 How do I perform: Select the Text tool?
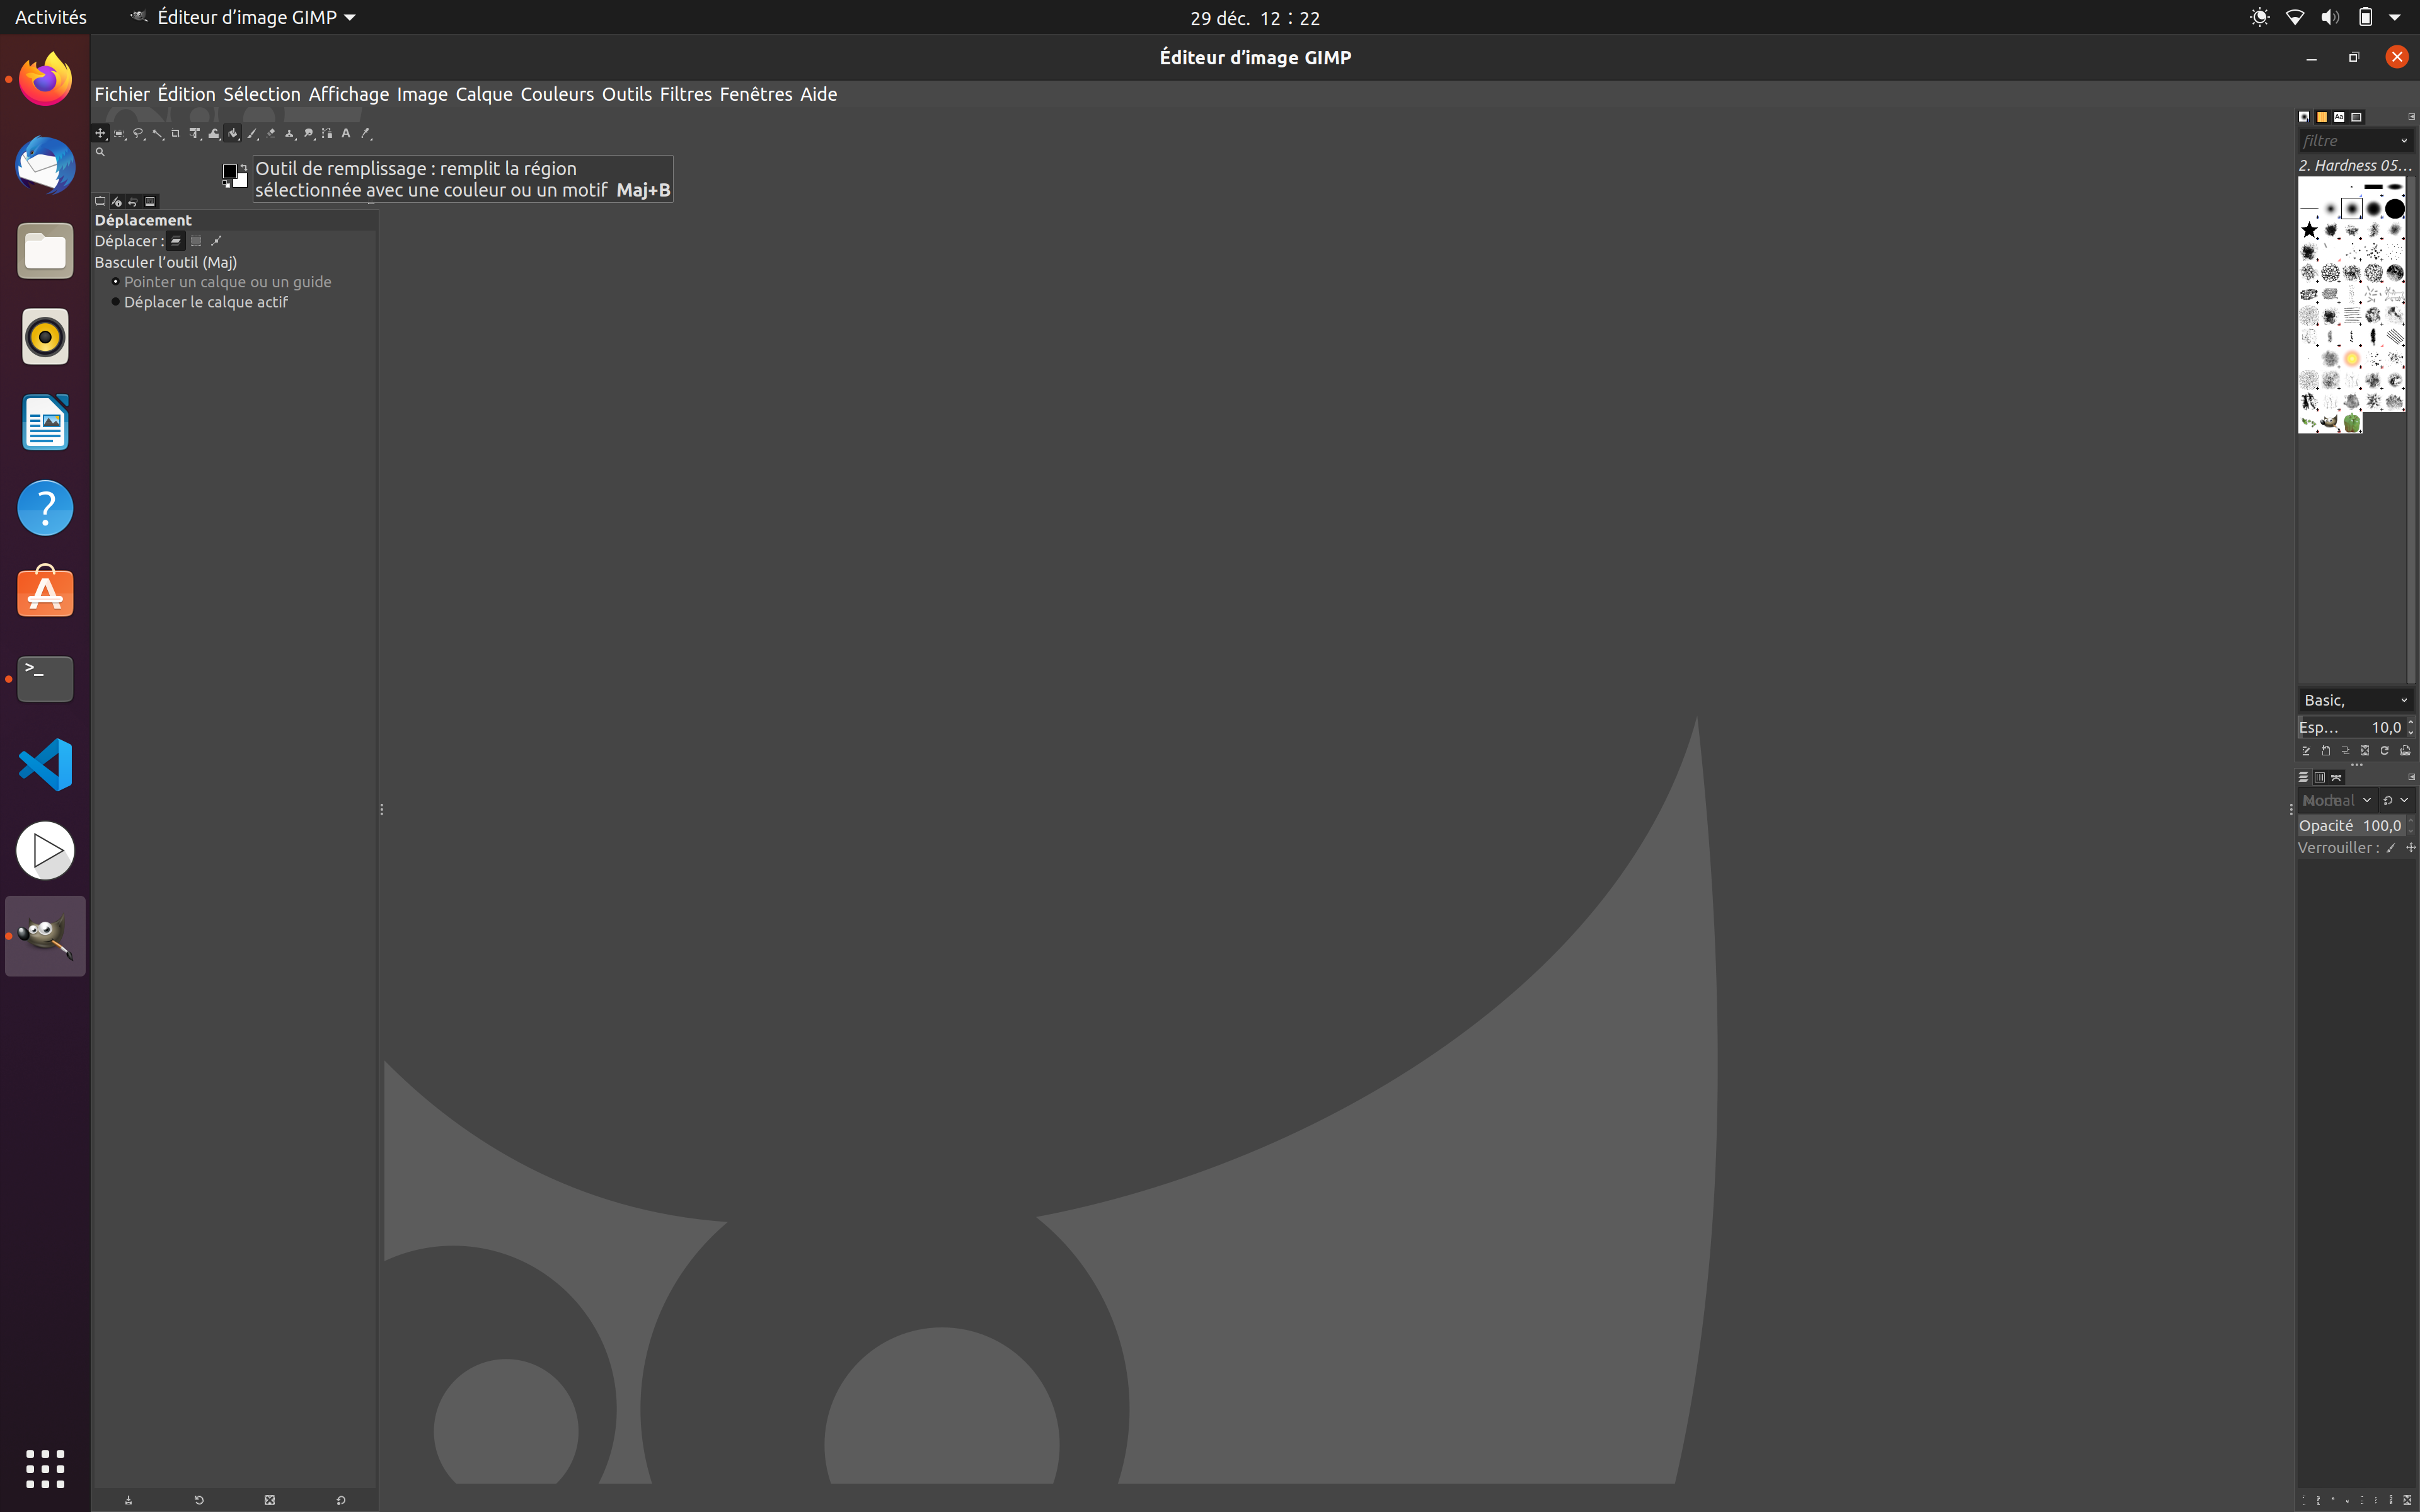click(346, 133)
